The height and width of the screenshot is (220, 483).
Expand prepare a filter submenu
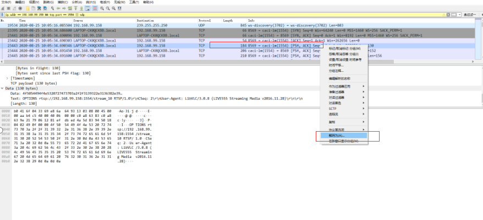(x=344, y=92)
